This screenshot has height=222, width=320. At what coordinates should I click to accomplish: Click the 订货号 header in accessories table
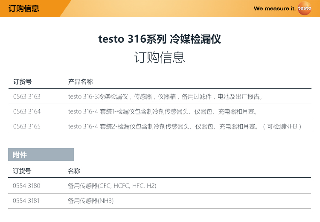[22, 171]
